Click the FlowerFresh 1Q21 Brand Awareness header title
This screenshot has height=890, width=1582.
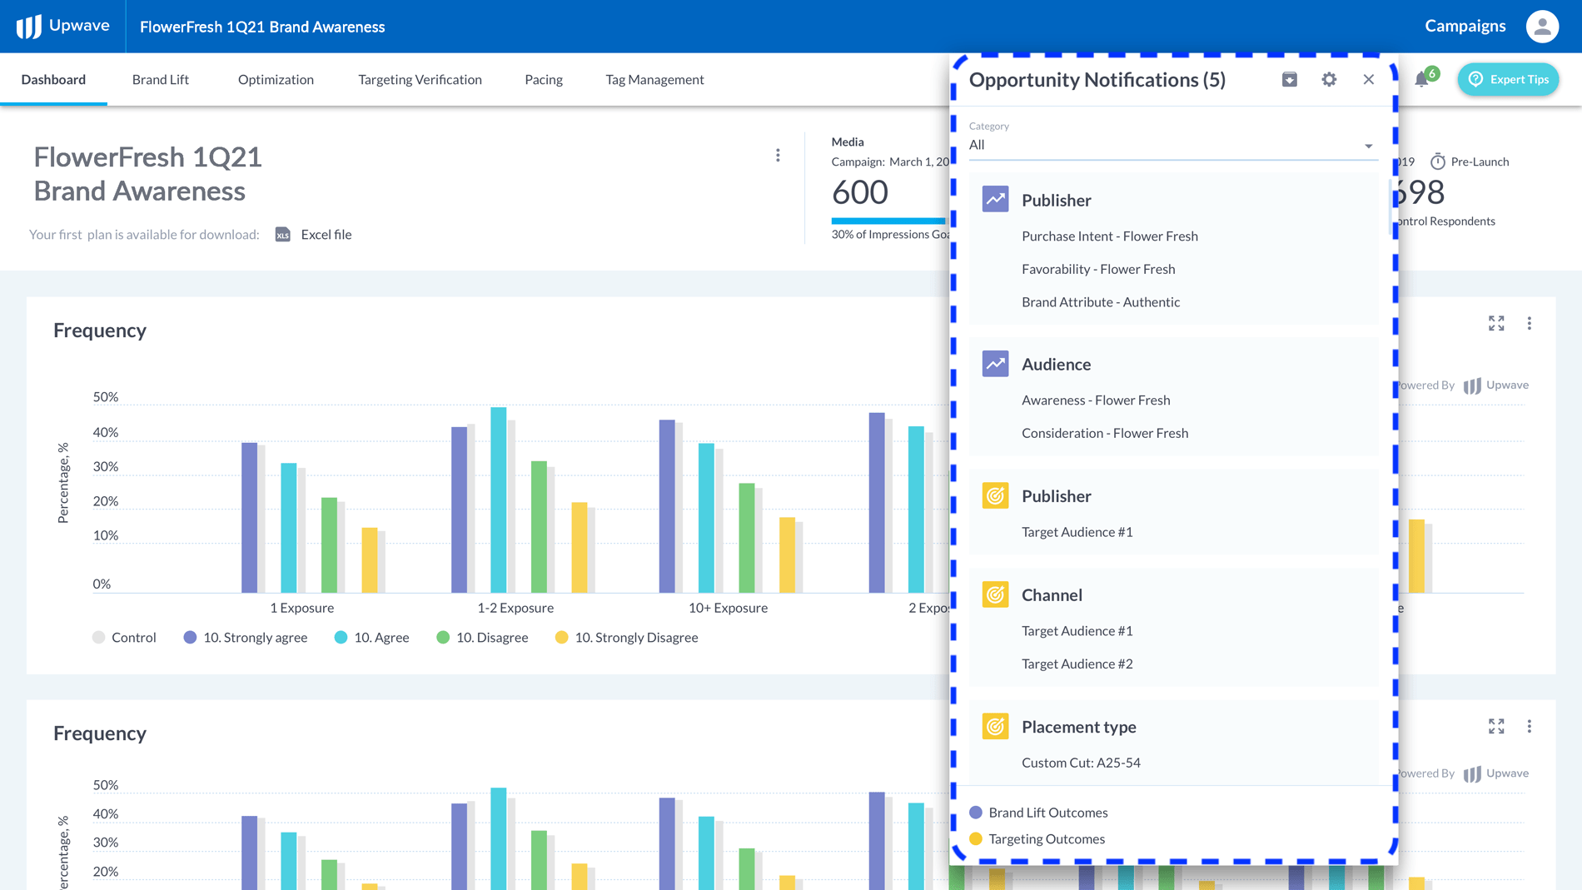262,27
